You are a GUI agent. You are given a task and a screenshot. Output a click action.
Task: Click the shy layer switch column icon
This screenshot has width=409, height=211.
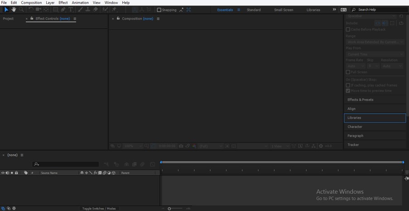82,173
